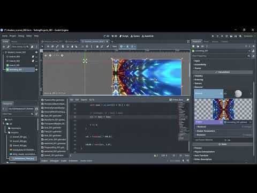Load resource icon in Inspector toolbar
Screen dimensions: 257x193
click(x=198, y=46)
